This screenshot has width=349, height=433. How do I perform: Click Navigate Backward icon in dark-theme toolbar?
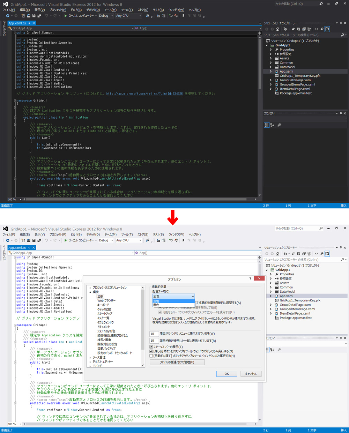tap(8, 16)
